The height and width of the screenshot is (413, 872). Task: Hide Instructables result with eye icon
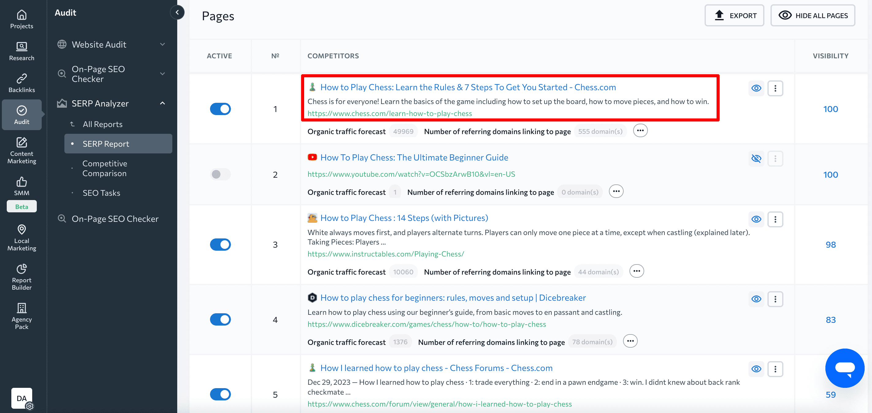coord(756,219)
